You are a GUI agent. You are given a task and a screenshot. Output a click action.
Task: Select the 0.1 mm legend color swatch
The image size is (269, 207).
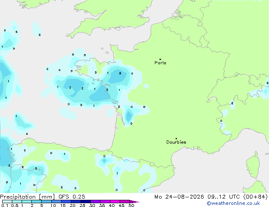click(x=7, y=202)
